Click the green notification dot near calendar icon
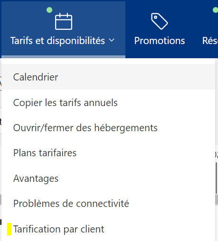Viewport: 218px width, 241px height. coord(49,10)
